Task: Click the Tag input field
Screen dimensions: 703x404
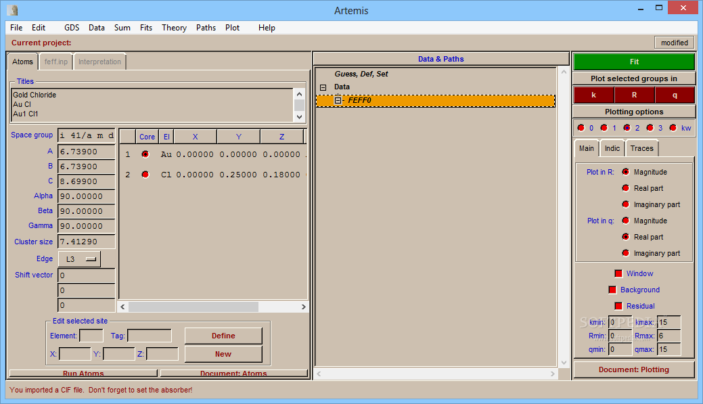Action: point(150,336)
